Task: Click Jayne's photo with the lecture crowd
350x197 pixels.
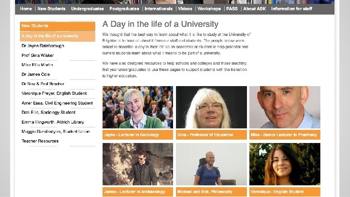Action: tap(138, 107)
